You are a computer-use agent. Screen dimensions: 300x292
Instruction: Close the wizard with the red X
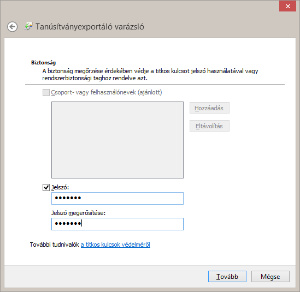[287, 7]
